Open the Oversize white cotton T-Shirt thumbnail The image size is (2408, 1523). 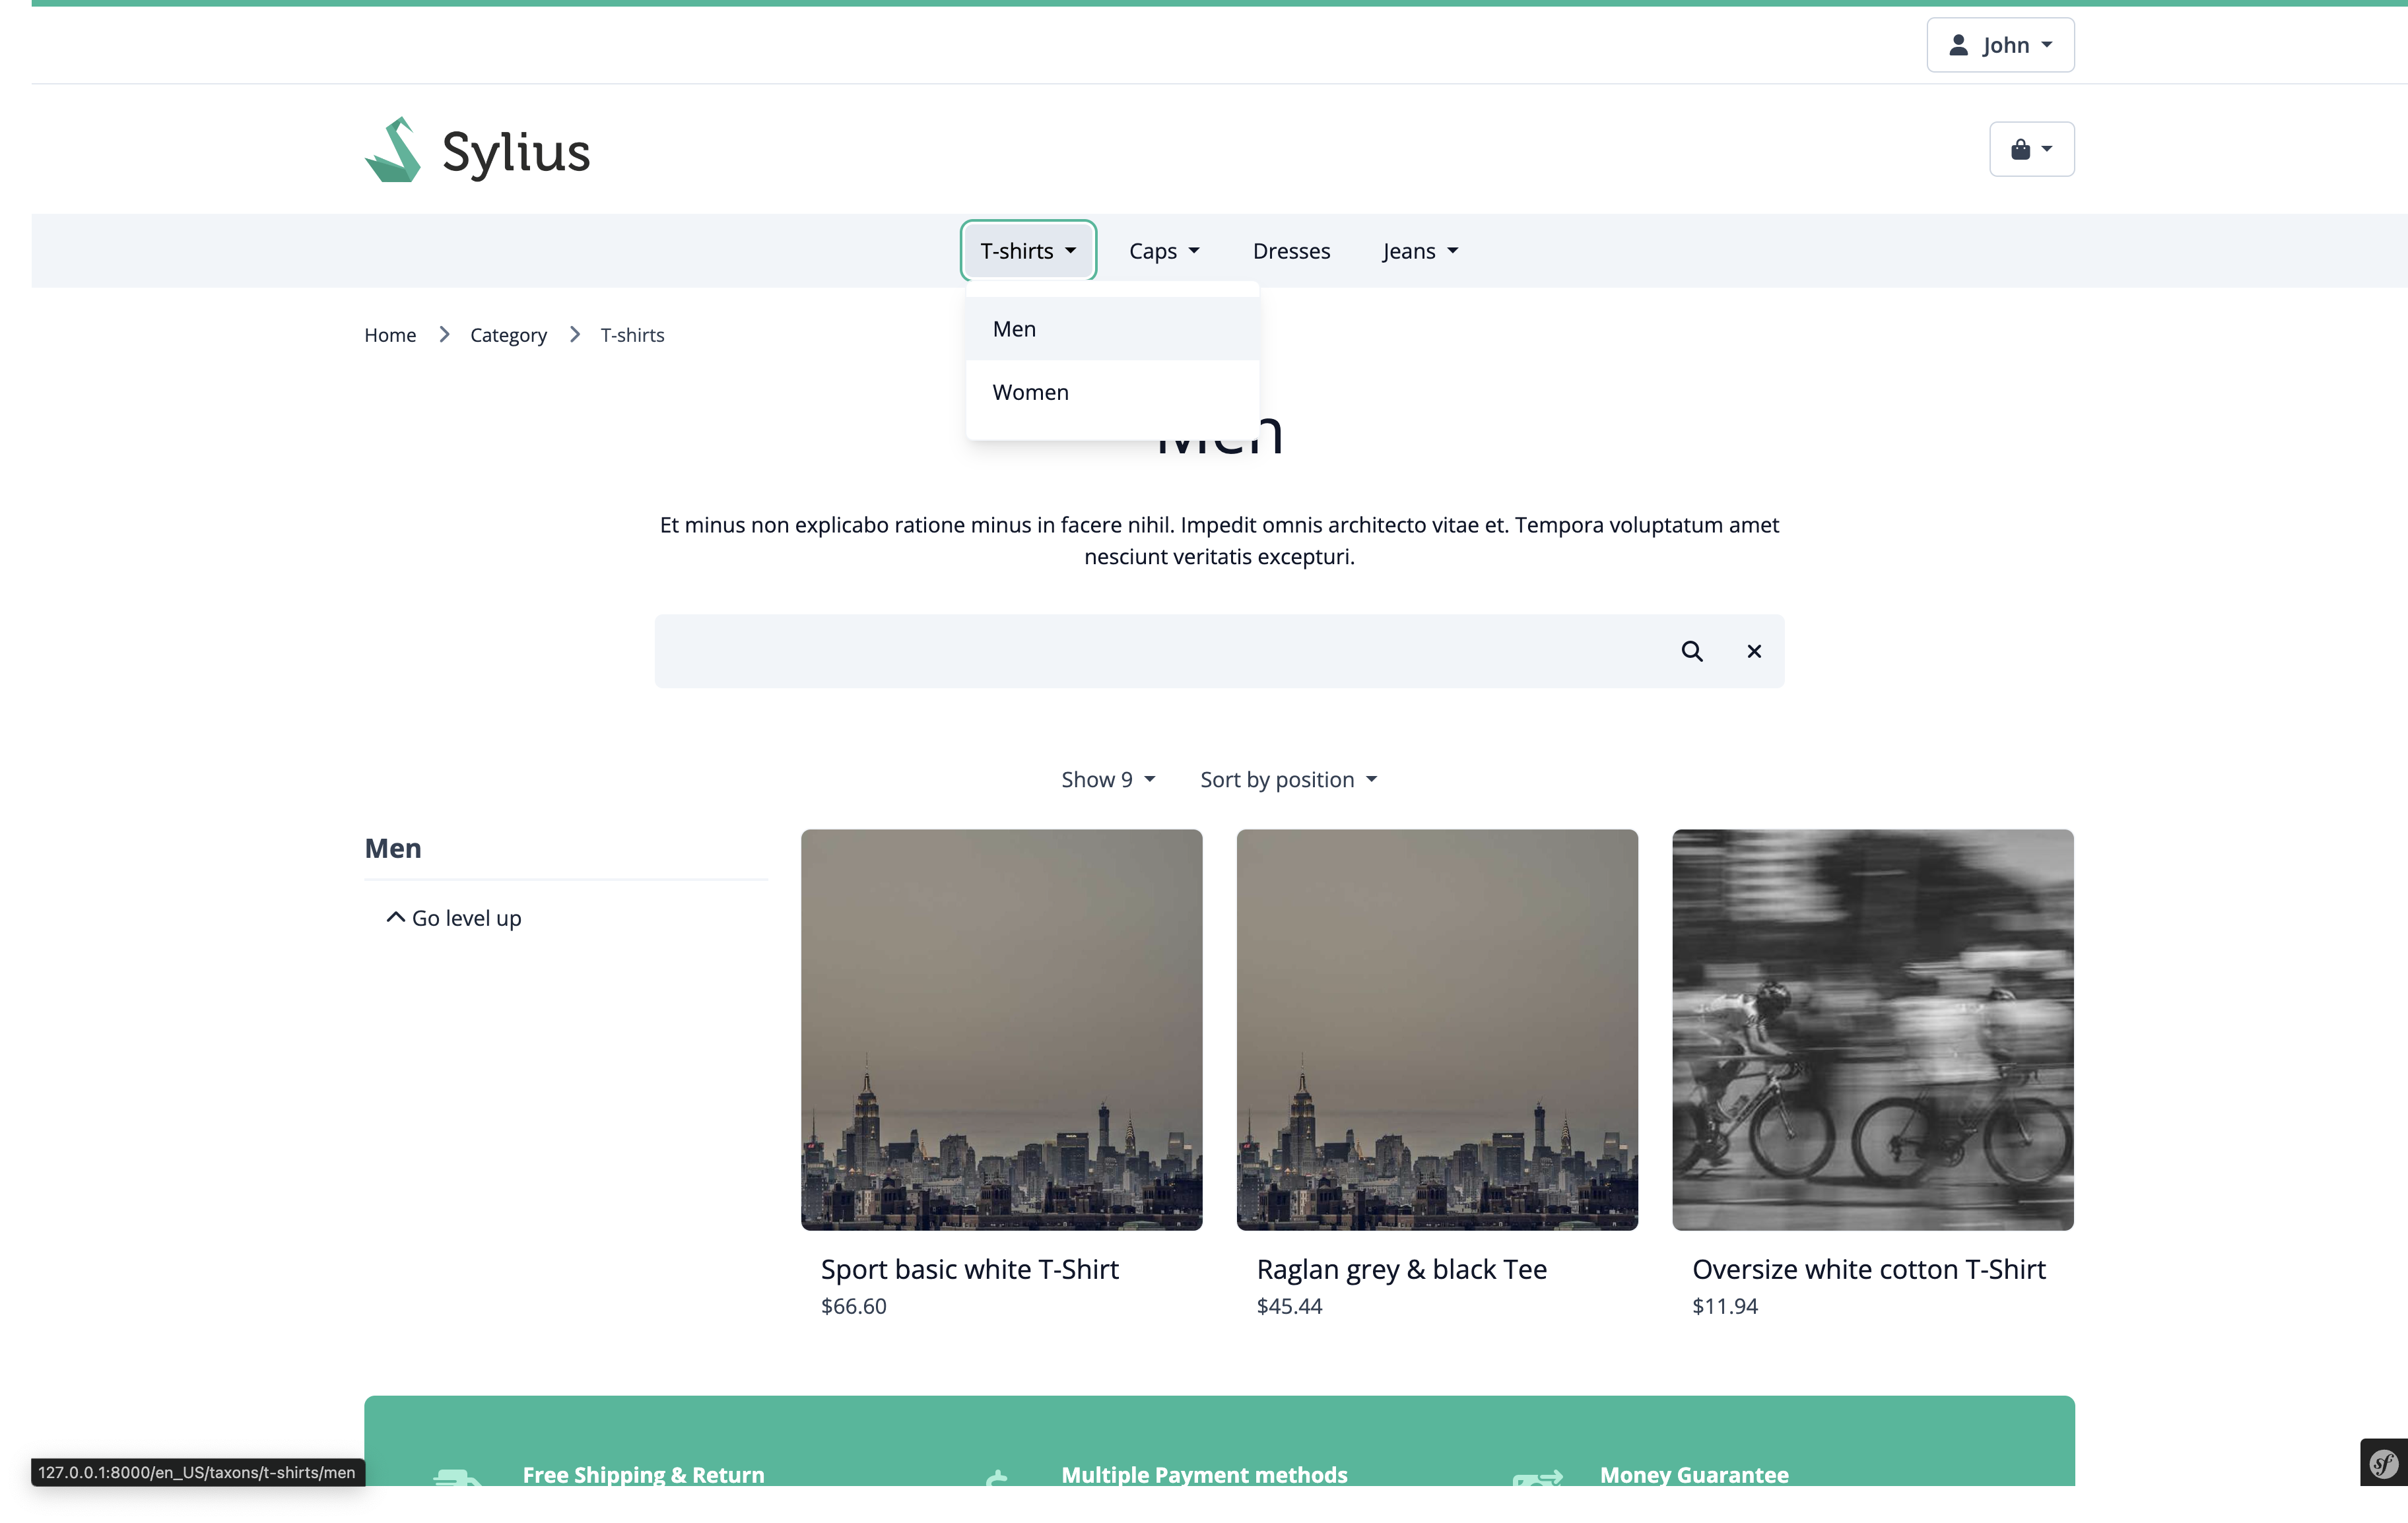pyautogui.click(x=1872, y=1029)
